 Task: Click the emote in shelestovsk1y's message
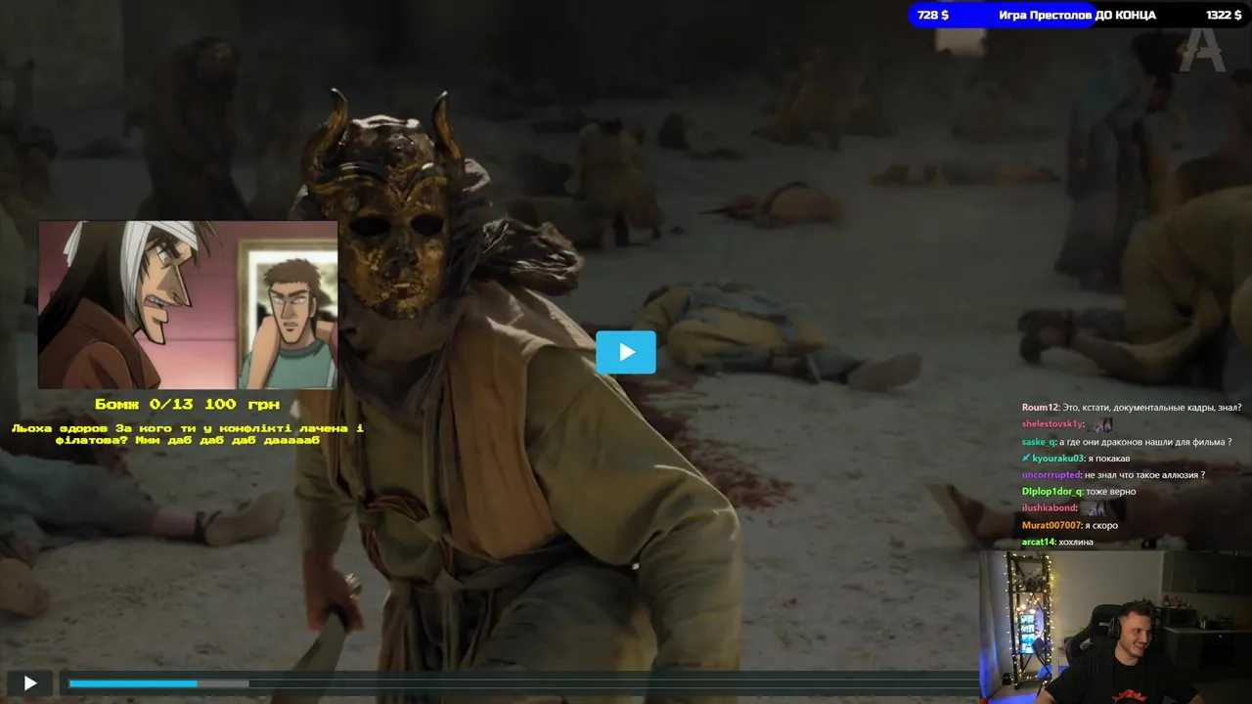1100,424
